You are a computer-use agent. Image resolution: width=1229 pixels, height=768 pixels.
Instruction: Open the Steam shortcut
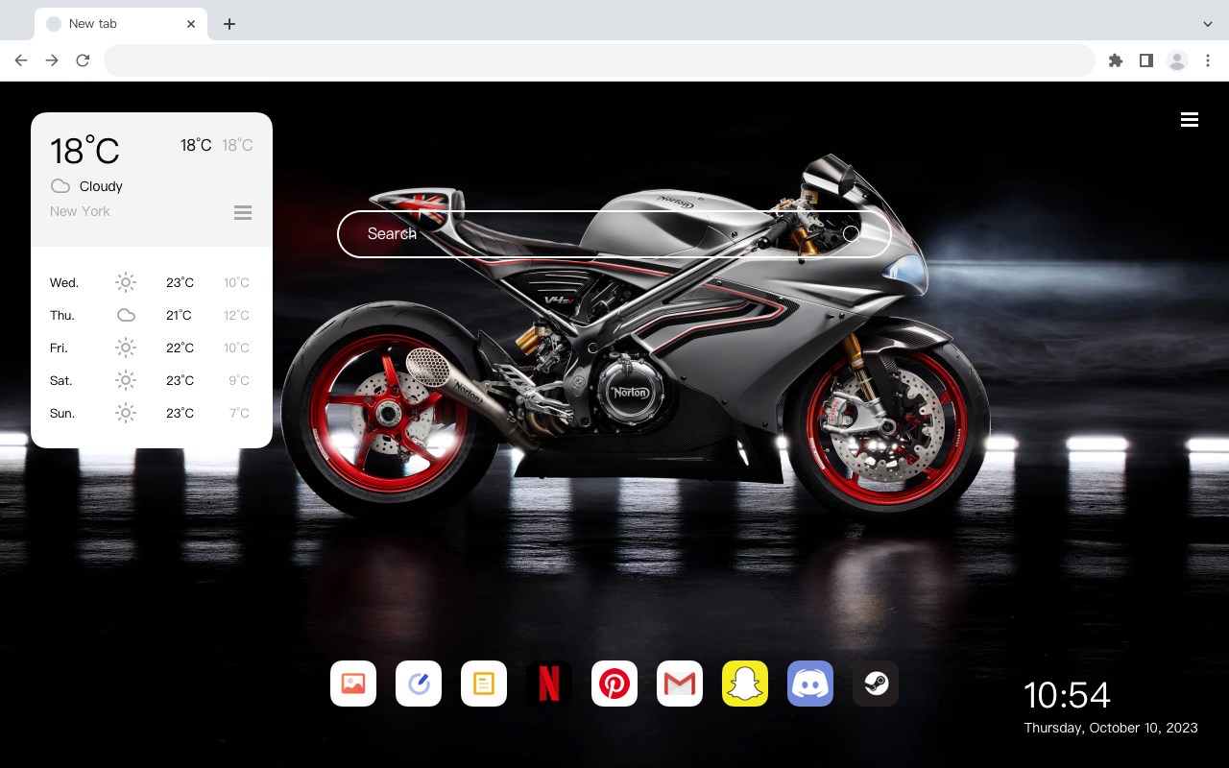click(876, 684)
